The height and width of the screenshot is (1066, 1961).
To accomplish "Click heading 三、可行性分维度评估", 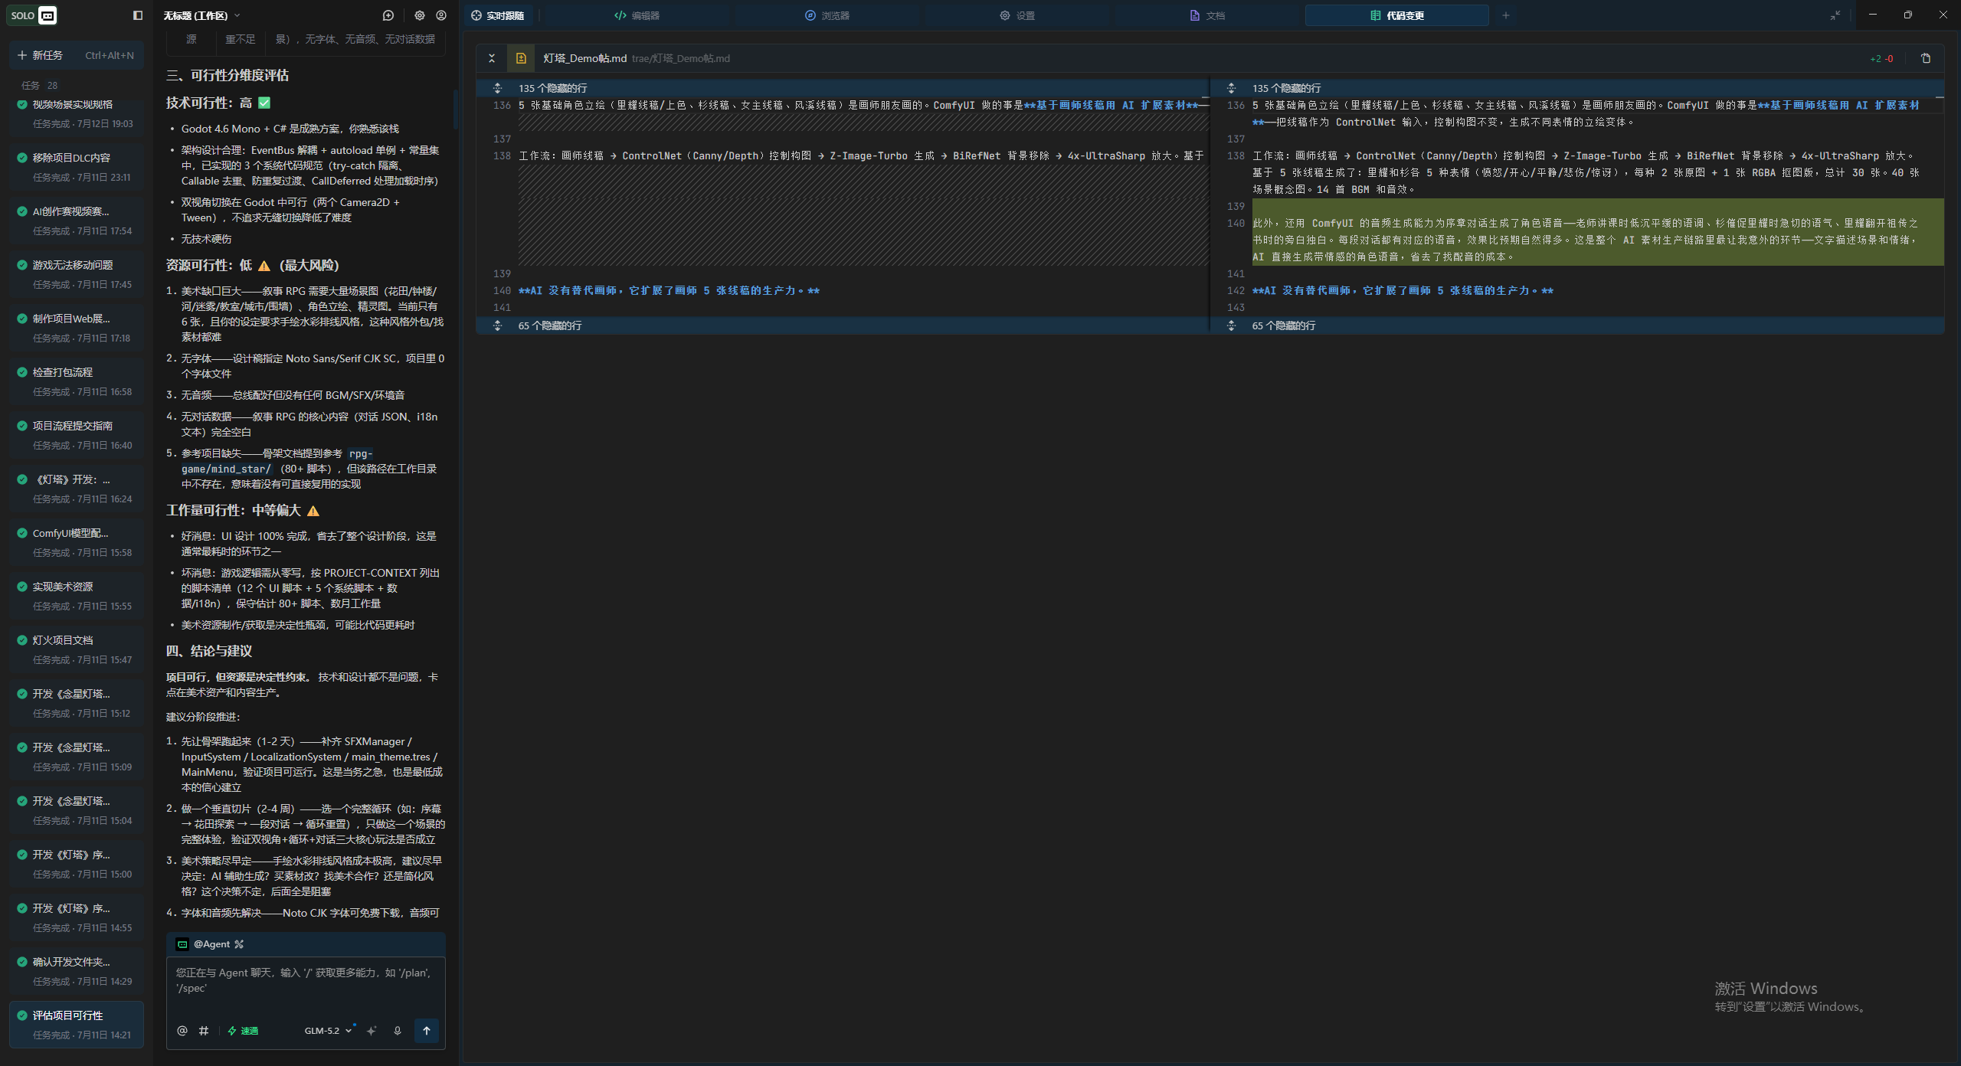I will tap(228, 75).
